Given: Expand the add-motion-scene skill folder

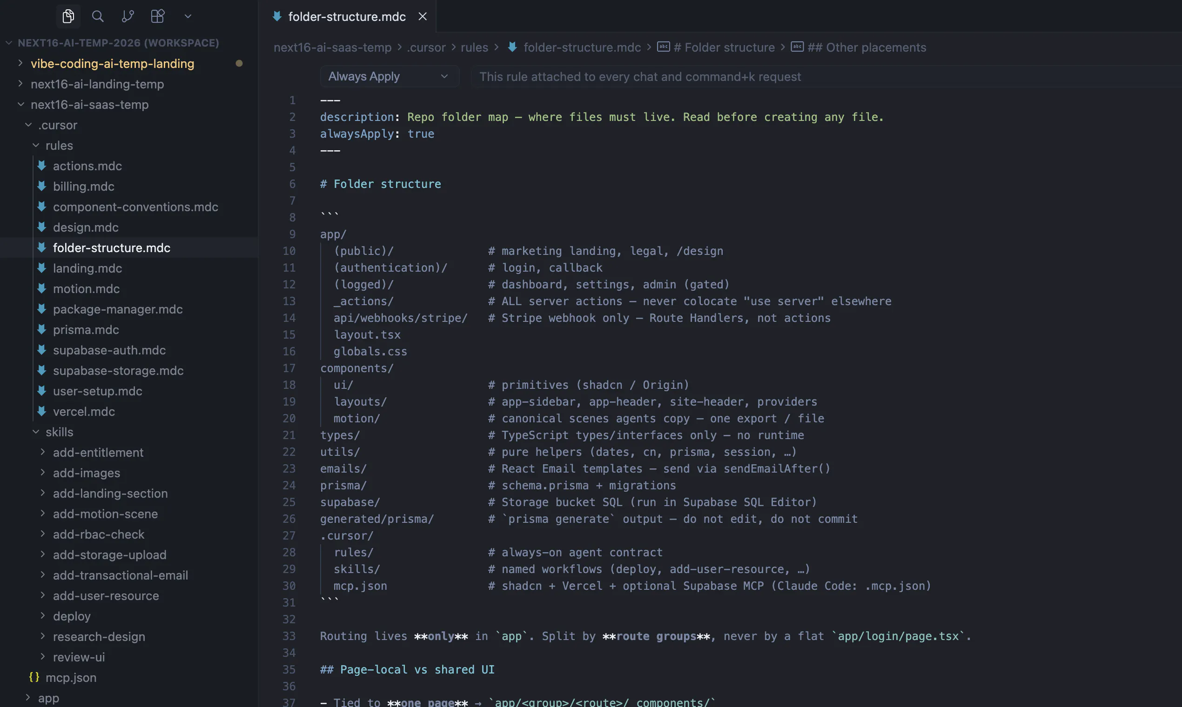Looking at the screenshot, I should [105, 514].
